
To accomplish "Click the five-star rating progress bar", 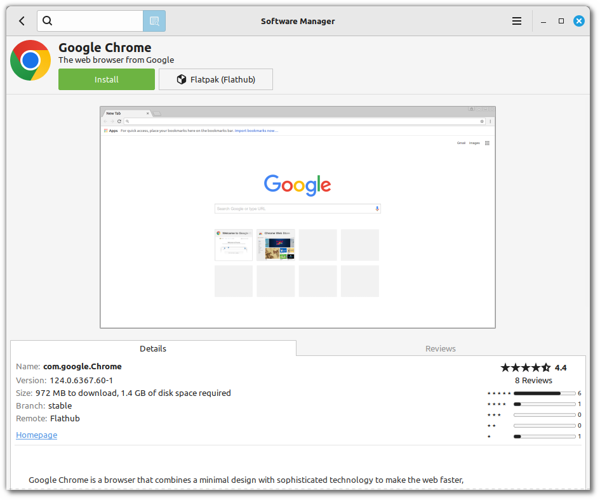I will [543, 393].
